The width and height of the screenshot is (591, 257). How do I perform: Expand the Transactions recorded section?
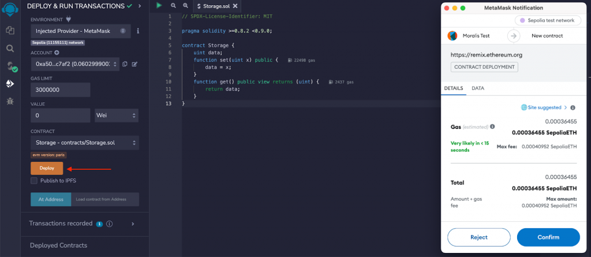click(133, 224)
